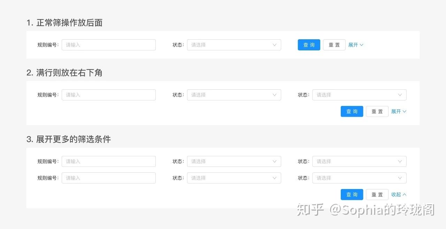This screenshot has height=229, width=446.
Task: Open the top-right 状态 dropdown in section 3
Action: pos(359,161)
